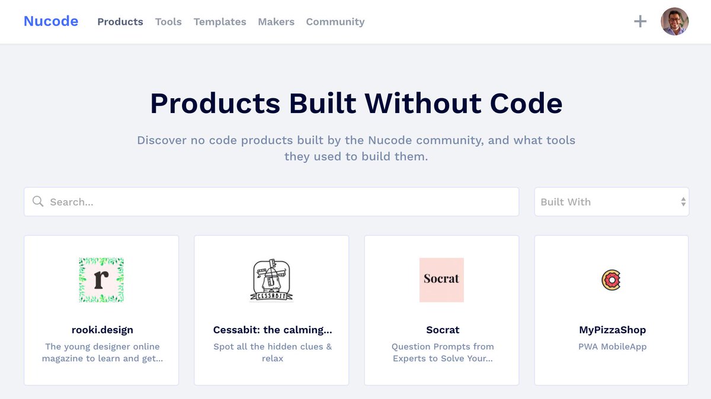Open the Products nav tab
This screenshot has width=711, height=399.
[120, 22]
